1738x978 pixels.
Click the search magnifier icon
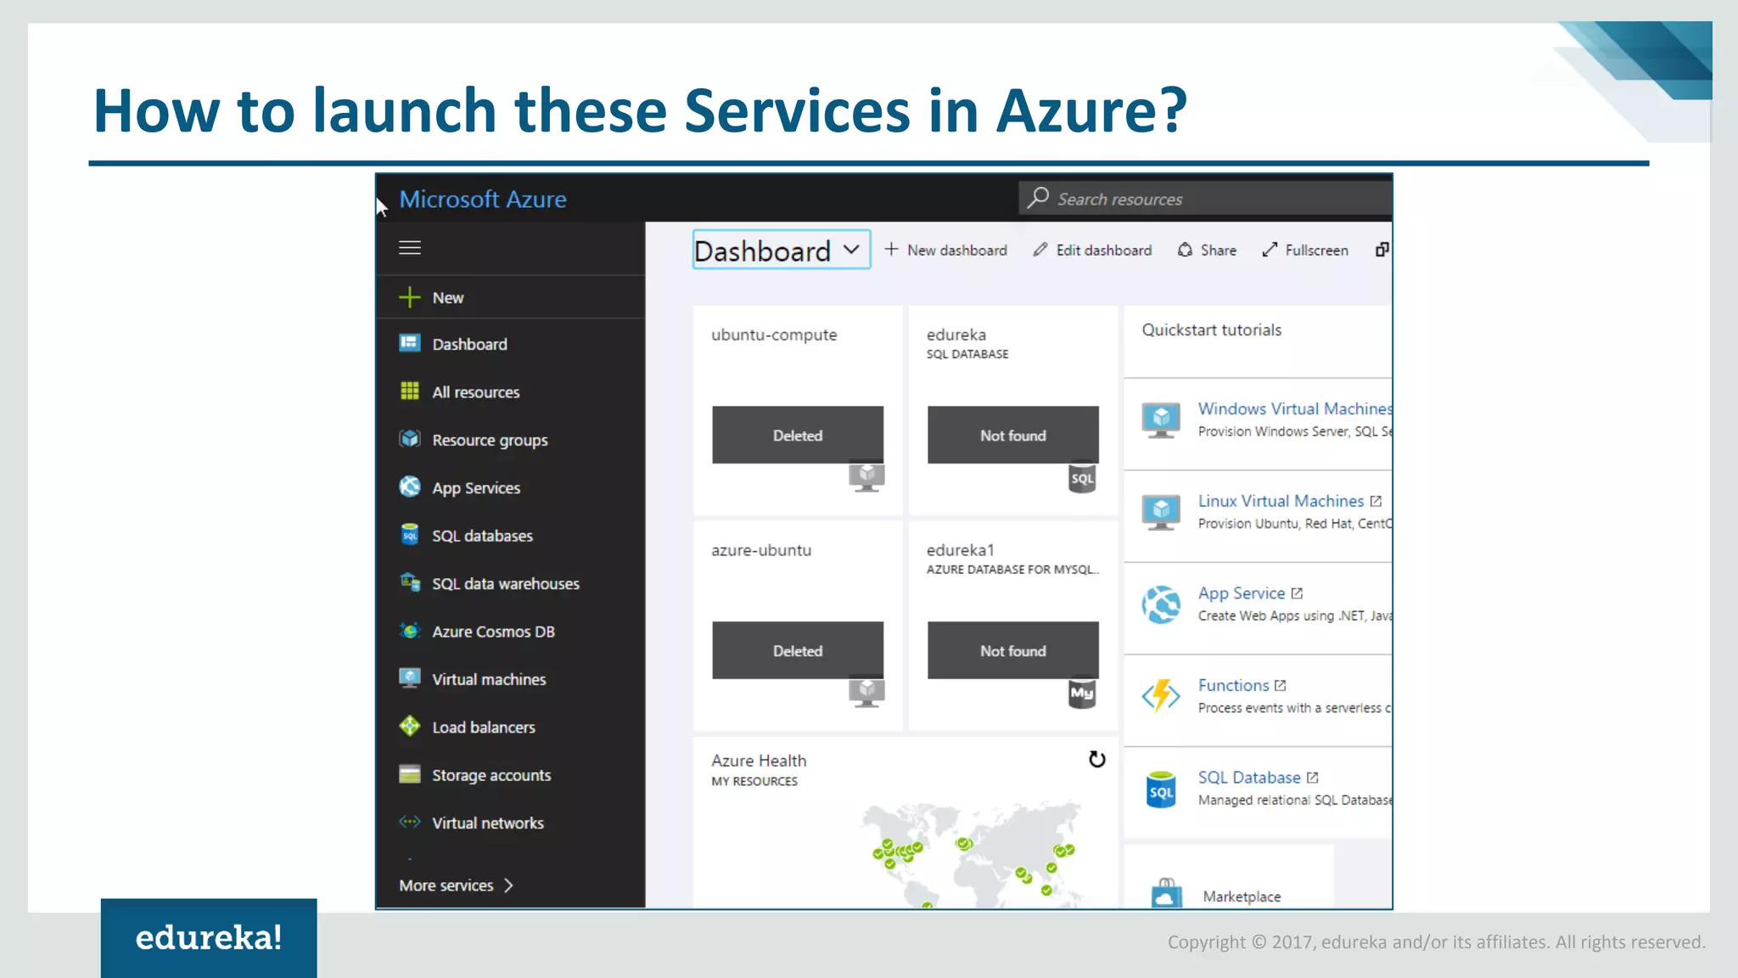point(1038,198)
